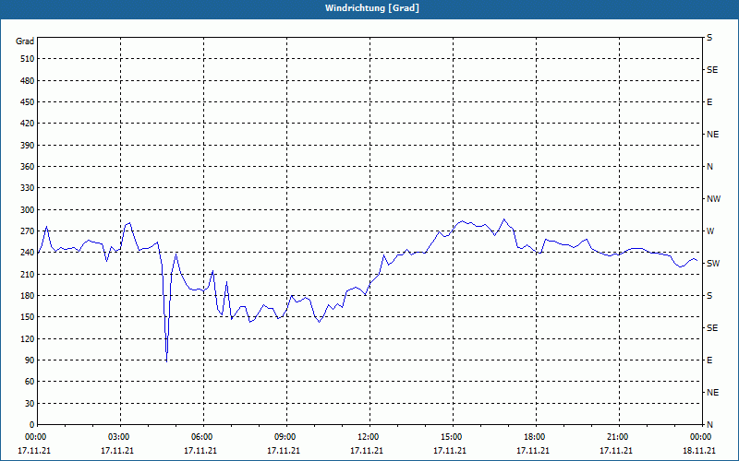Click the 21:00 time axis label
This screenshot has height=461, width=739.
(619, 437)
